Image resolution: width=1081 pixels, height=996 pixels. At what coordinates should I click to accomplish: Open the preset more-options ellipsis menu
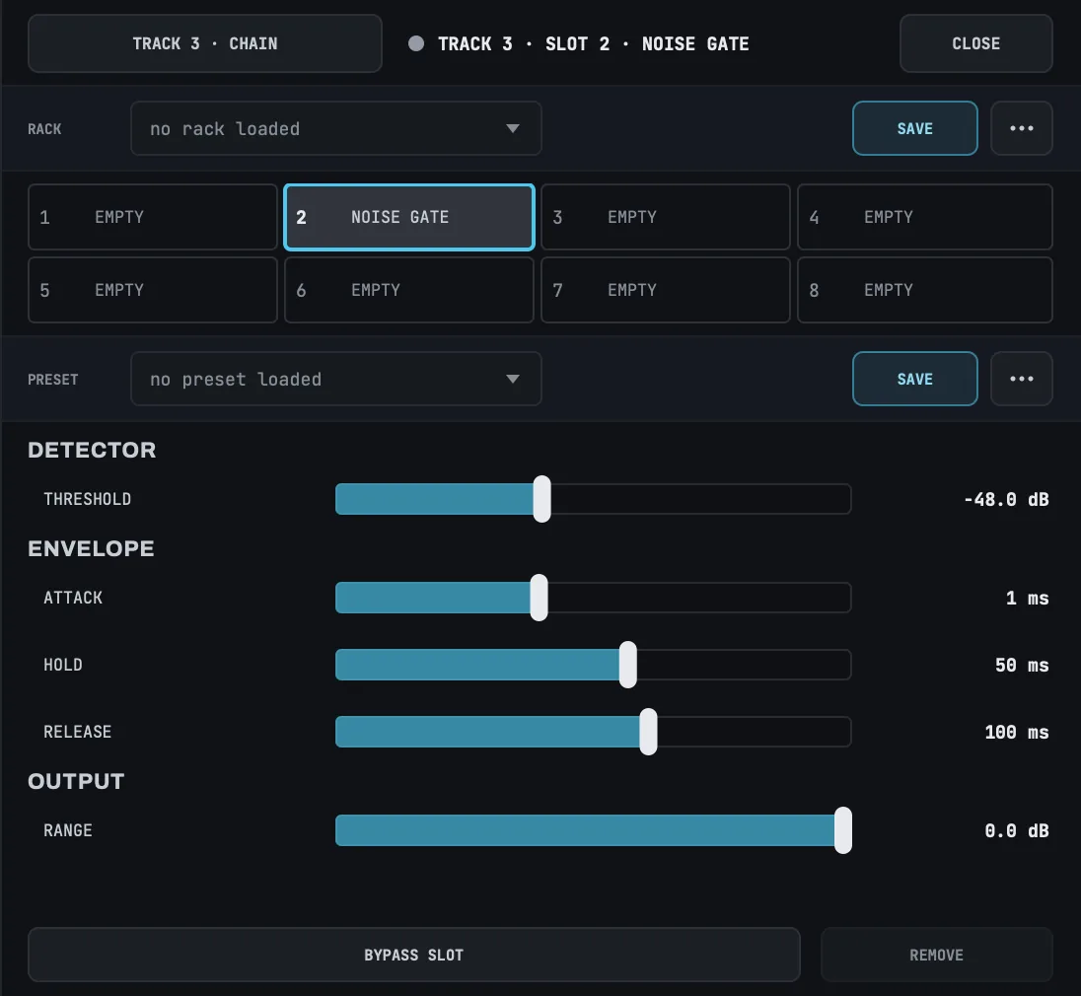tap(1021, 379)
